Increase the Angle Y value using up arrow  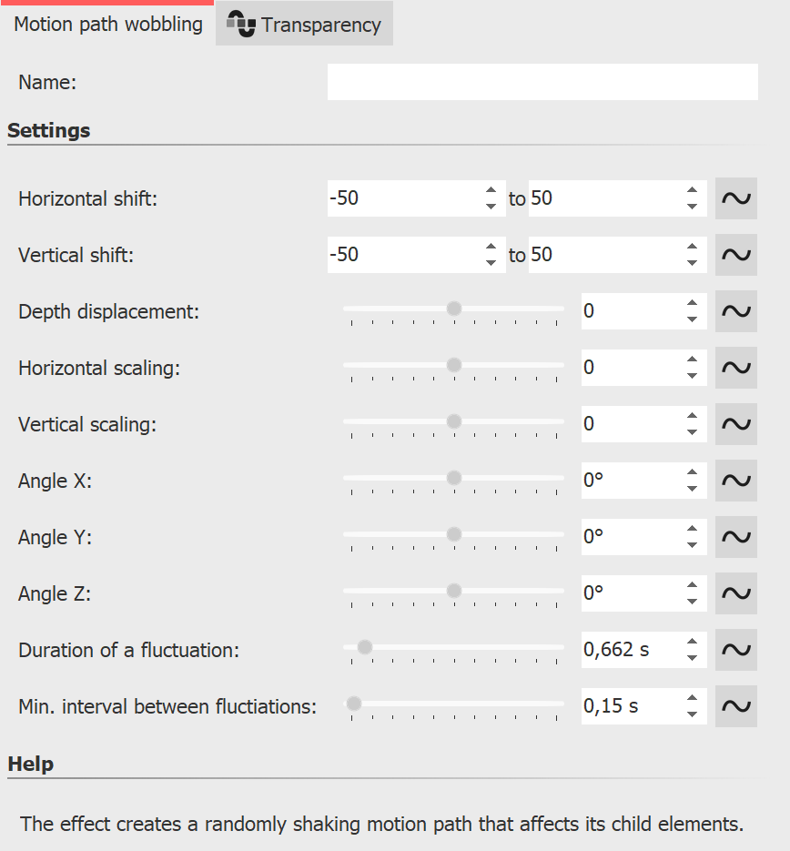coord(693,529)
